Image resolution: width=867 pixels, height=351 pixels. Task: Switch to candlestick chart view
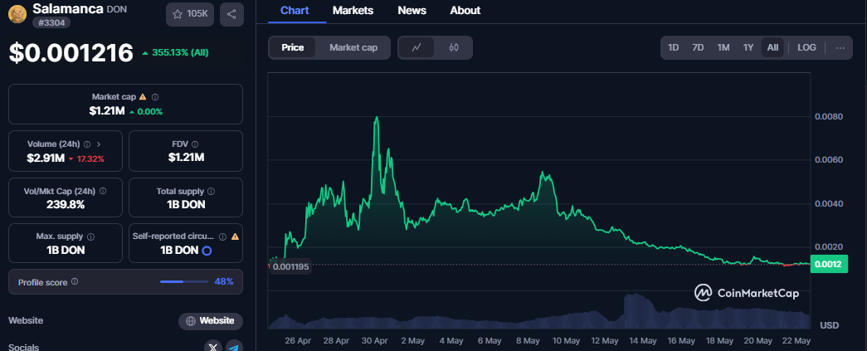tap(453, 47)
